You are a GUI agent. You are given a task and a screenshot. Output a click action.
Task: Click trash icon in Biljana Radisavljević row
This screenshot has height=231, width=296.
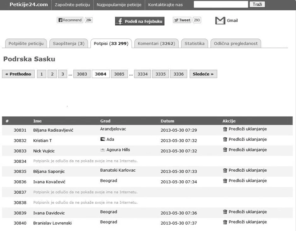[x=225, y=129]
